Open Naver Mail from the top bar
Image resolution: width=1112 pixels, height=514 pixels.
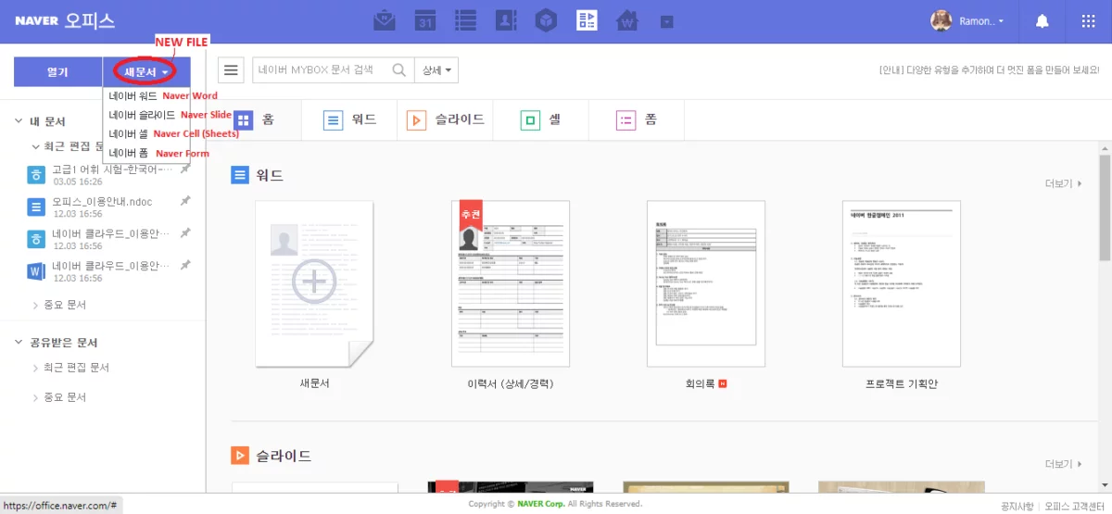click(384, 20)
